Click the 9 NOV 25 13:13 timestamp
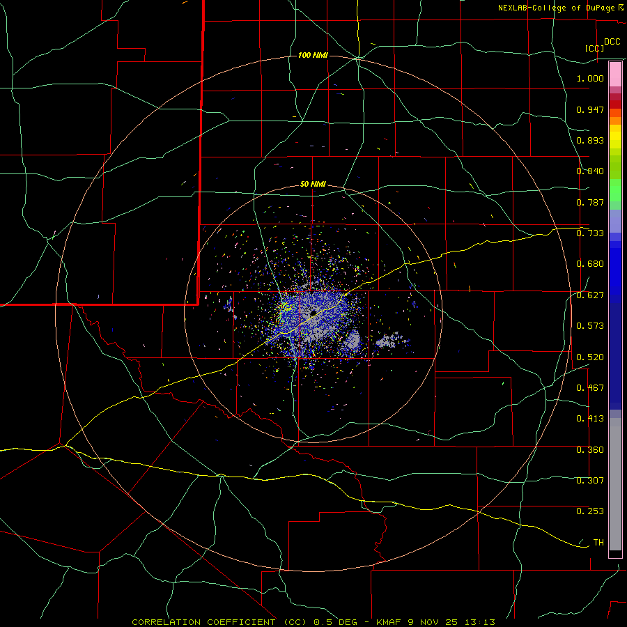 pos(451,622)
